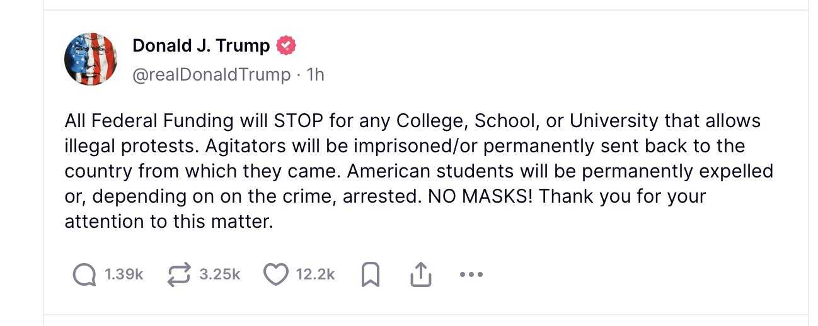Open the flag-painted profile avatar
The height and width of the screenshot is (326, 818).
(x=91, y=59)
